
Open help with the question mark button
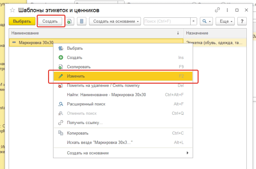tap(242, 21)
